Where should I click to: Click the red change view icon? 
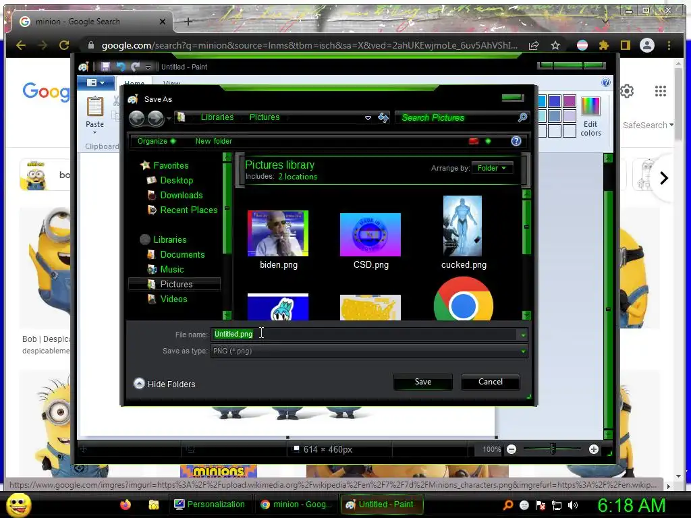tap(474, 141)
